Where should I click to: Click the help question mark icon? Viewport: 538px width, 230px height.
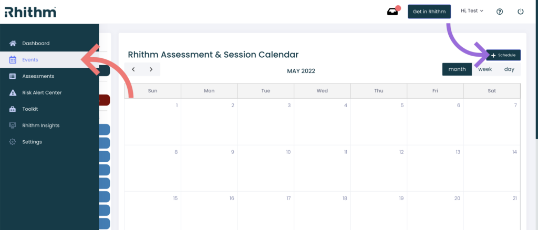[x=500, y=12]
